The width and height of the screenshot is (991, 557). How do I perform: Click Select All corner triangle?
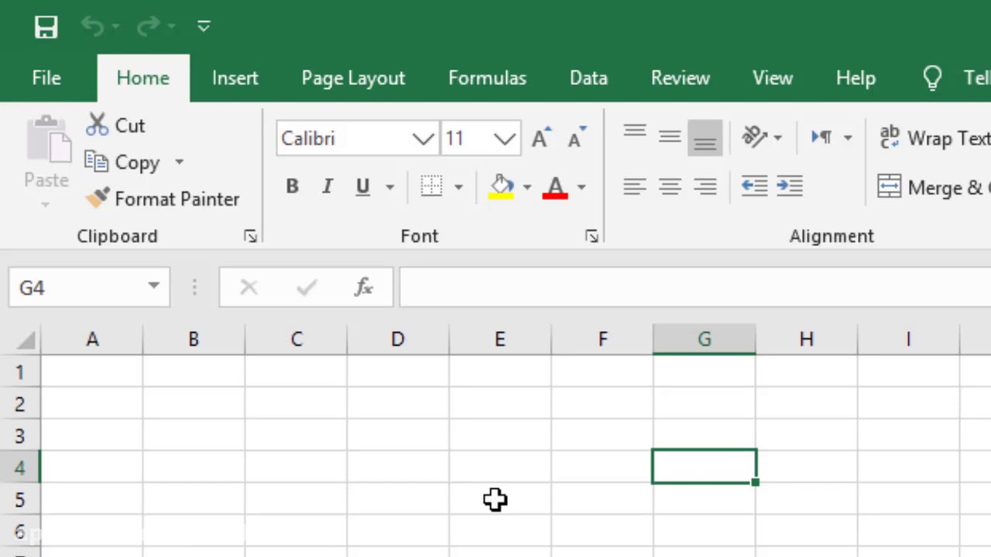pyautogui.click(x=25, y=340)
